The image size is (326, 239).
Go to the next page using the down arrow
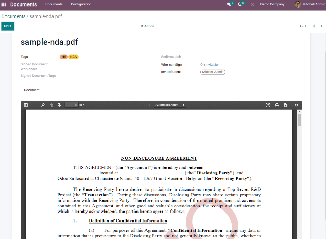pyautogui.click(x=59, y=105)
